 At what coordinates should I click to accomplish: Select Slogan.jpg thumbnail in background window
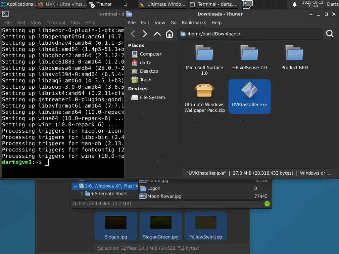click(x=116, y=226)
